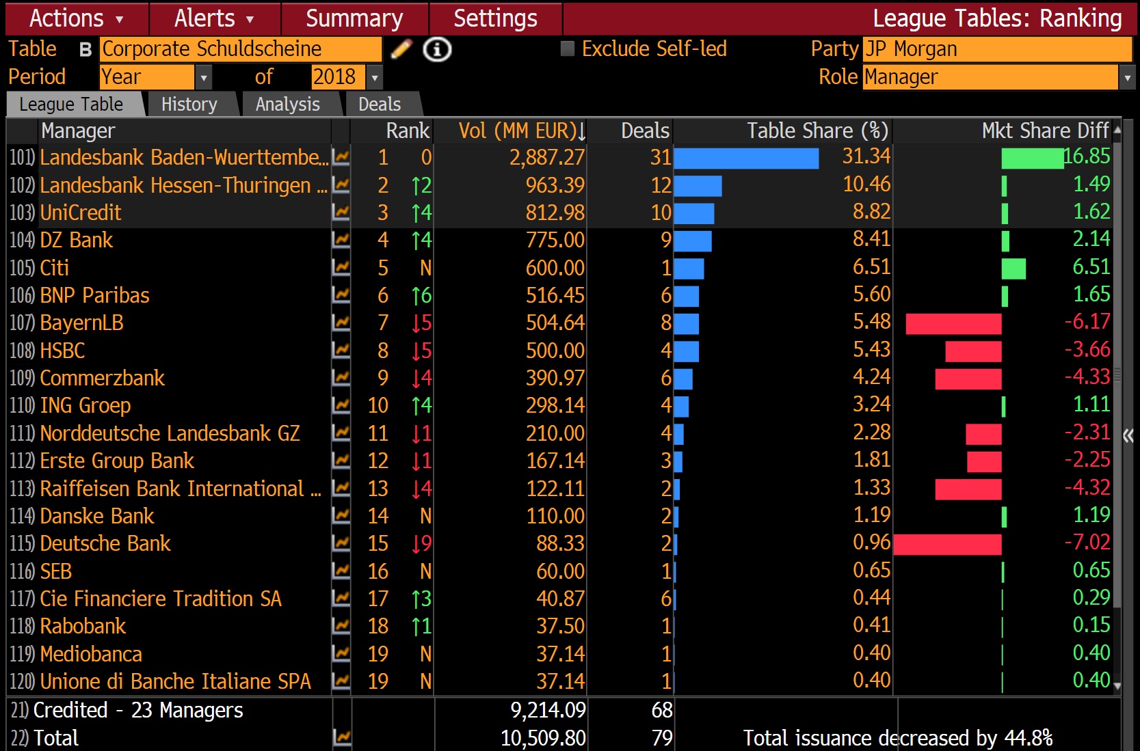
Task: Open the Actions menu
Action: (x=75, y=18)
